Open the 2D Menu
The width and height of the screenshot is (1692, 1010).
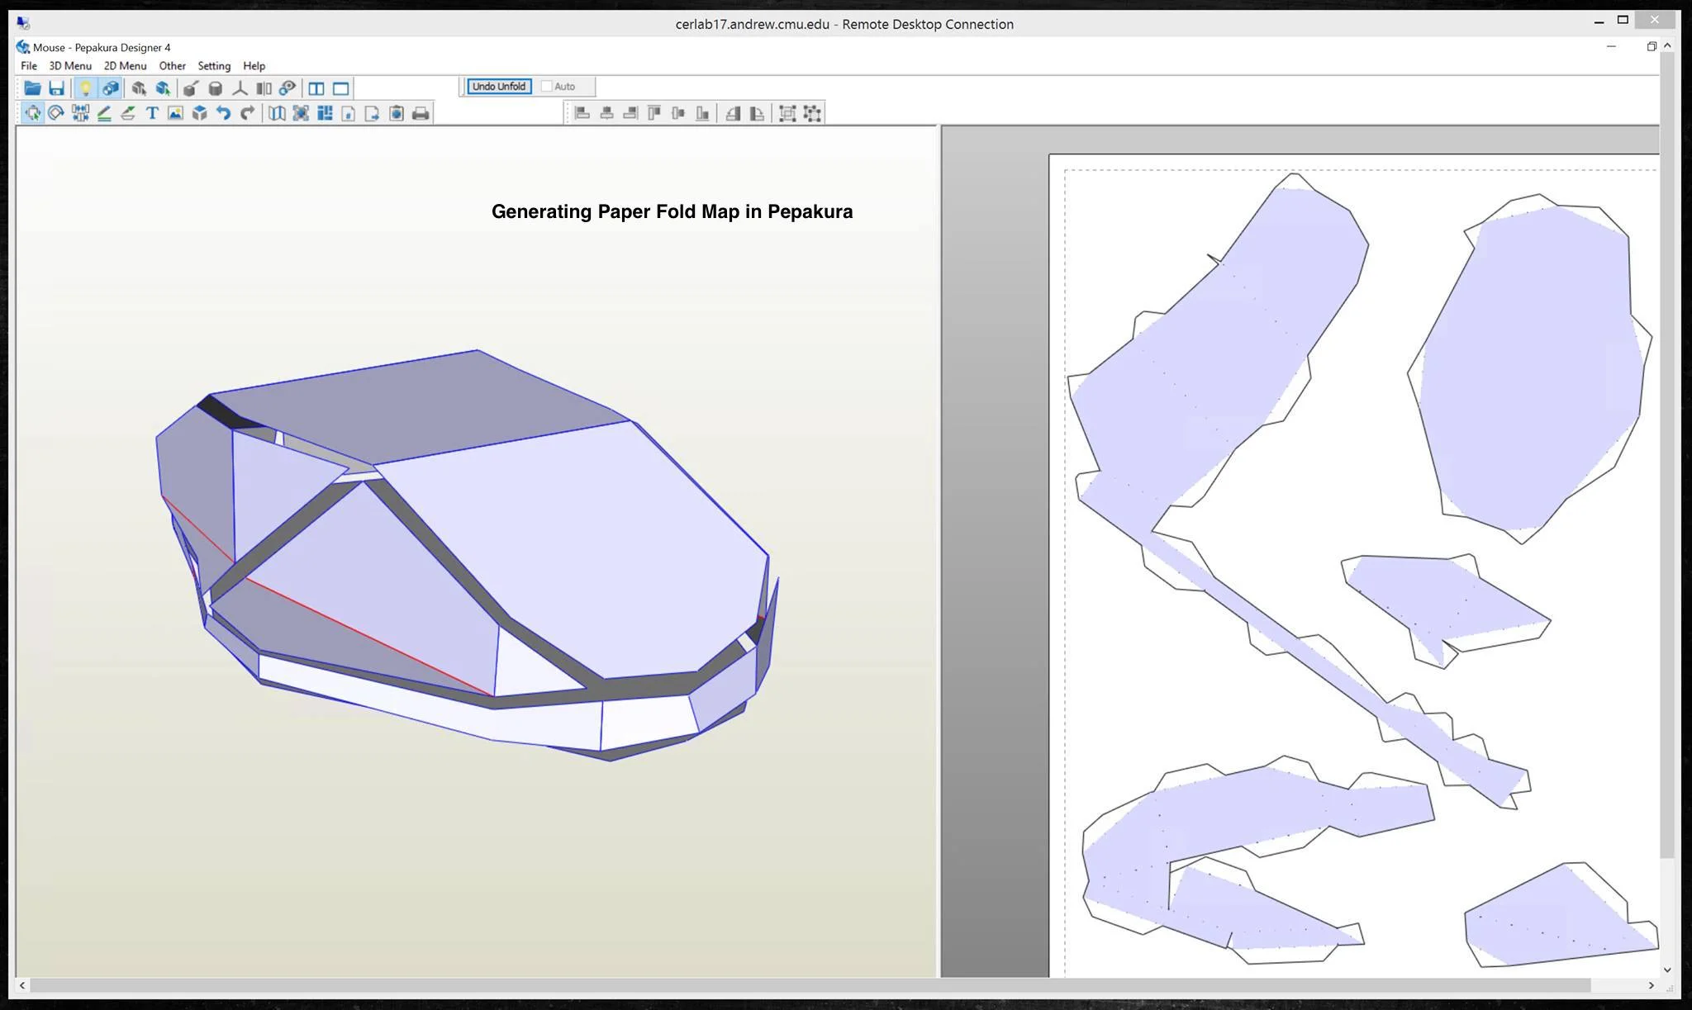click(x=125, y=66)
